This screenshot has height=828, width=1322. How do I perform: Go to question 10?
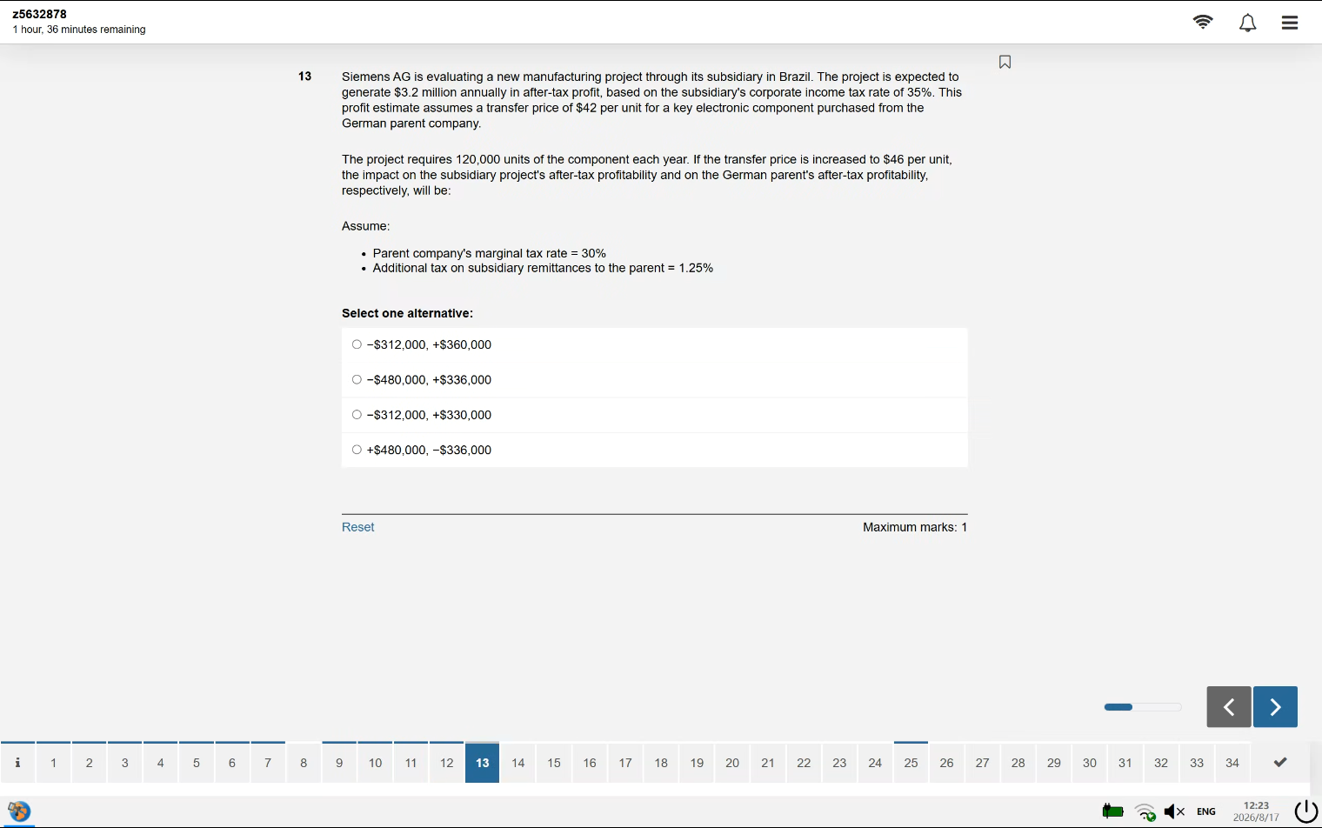pos(375,763)
